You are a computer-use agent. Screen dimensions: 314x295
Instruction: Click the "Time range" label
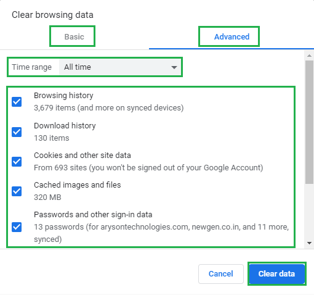pyautogui.click(x=31, y=67)
